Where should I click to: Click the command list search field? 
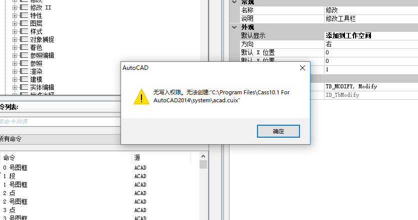pos(60,122)
